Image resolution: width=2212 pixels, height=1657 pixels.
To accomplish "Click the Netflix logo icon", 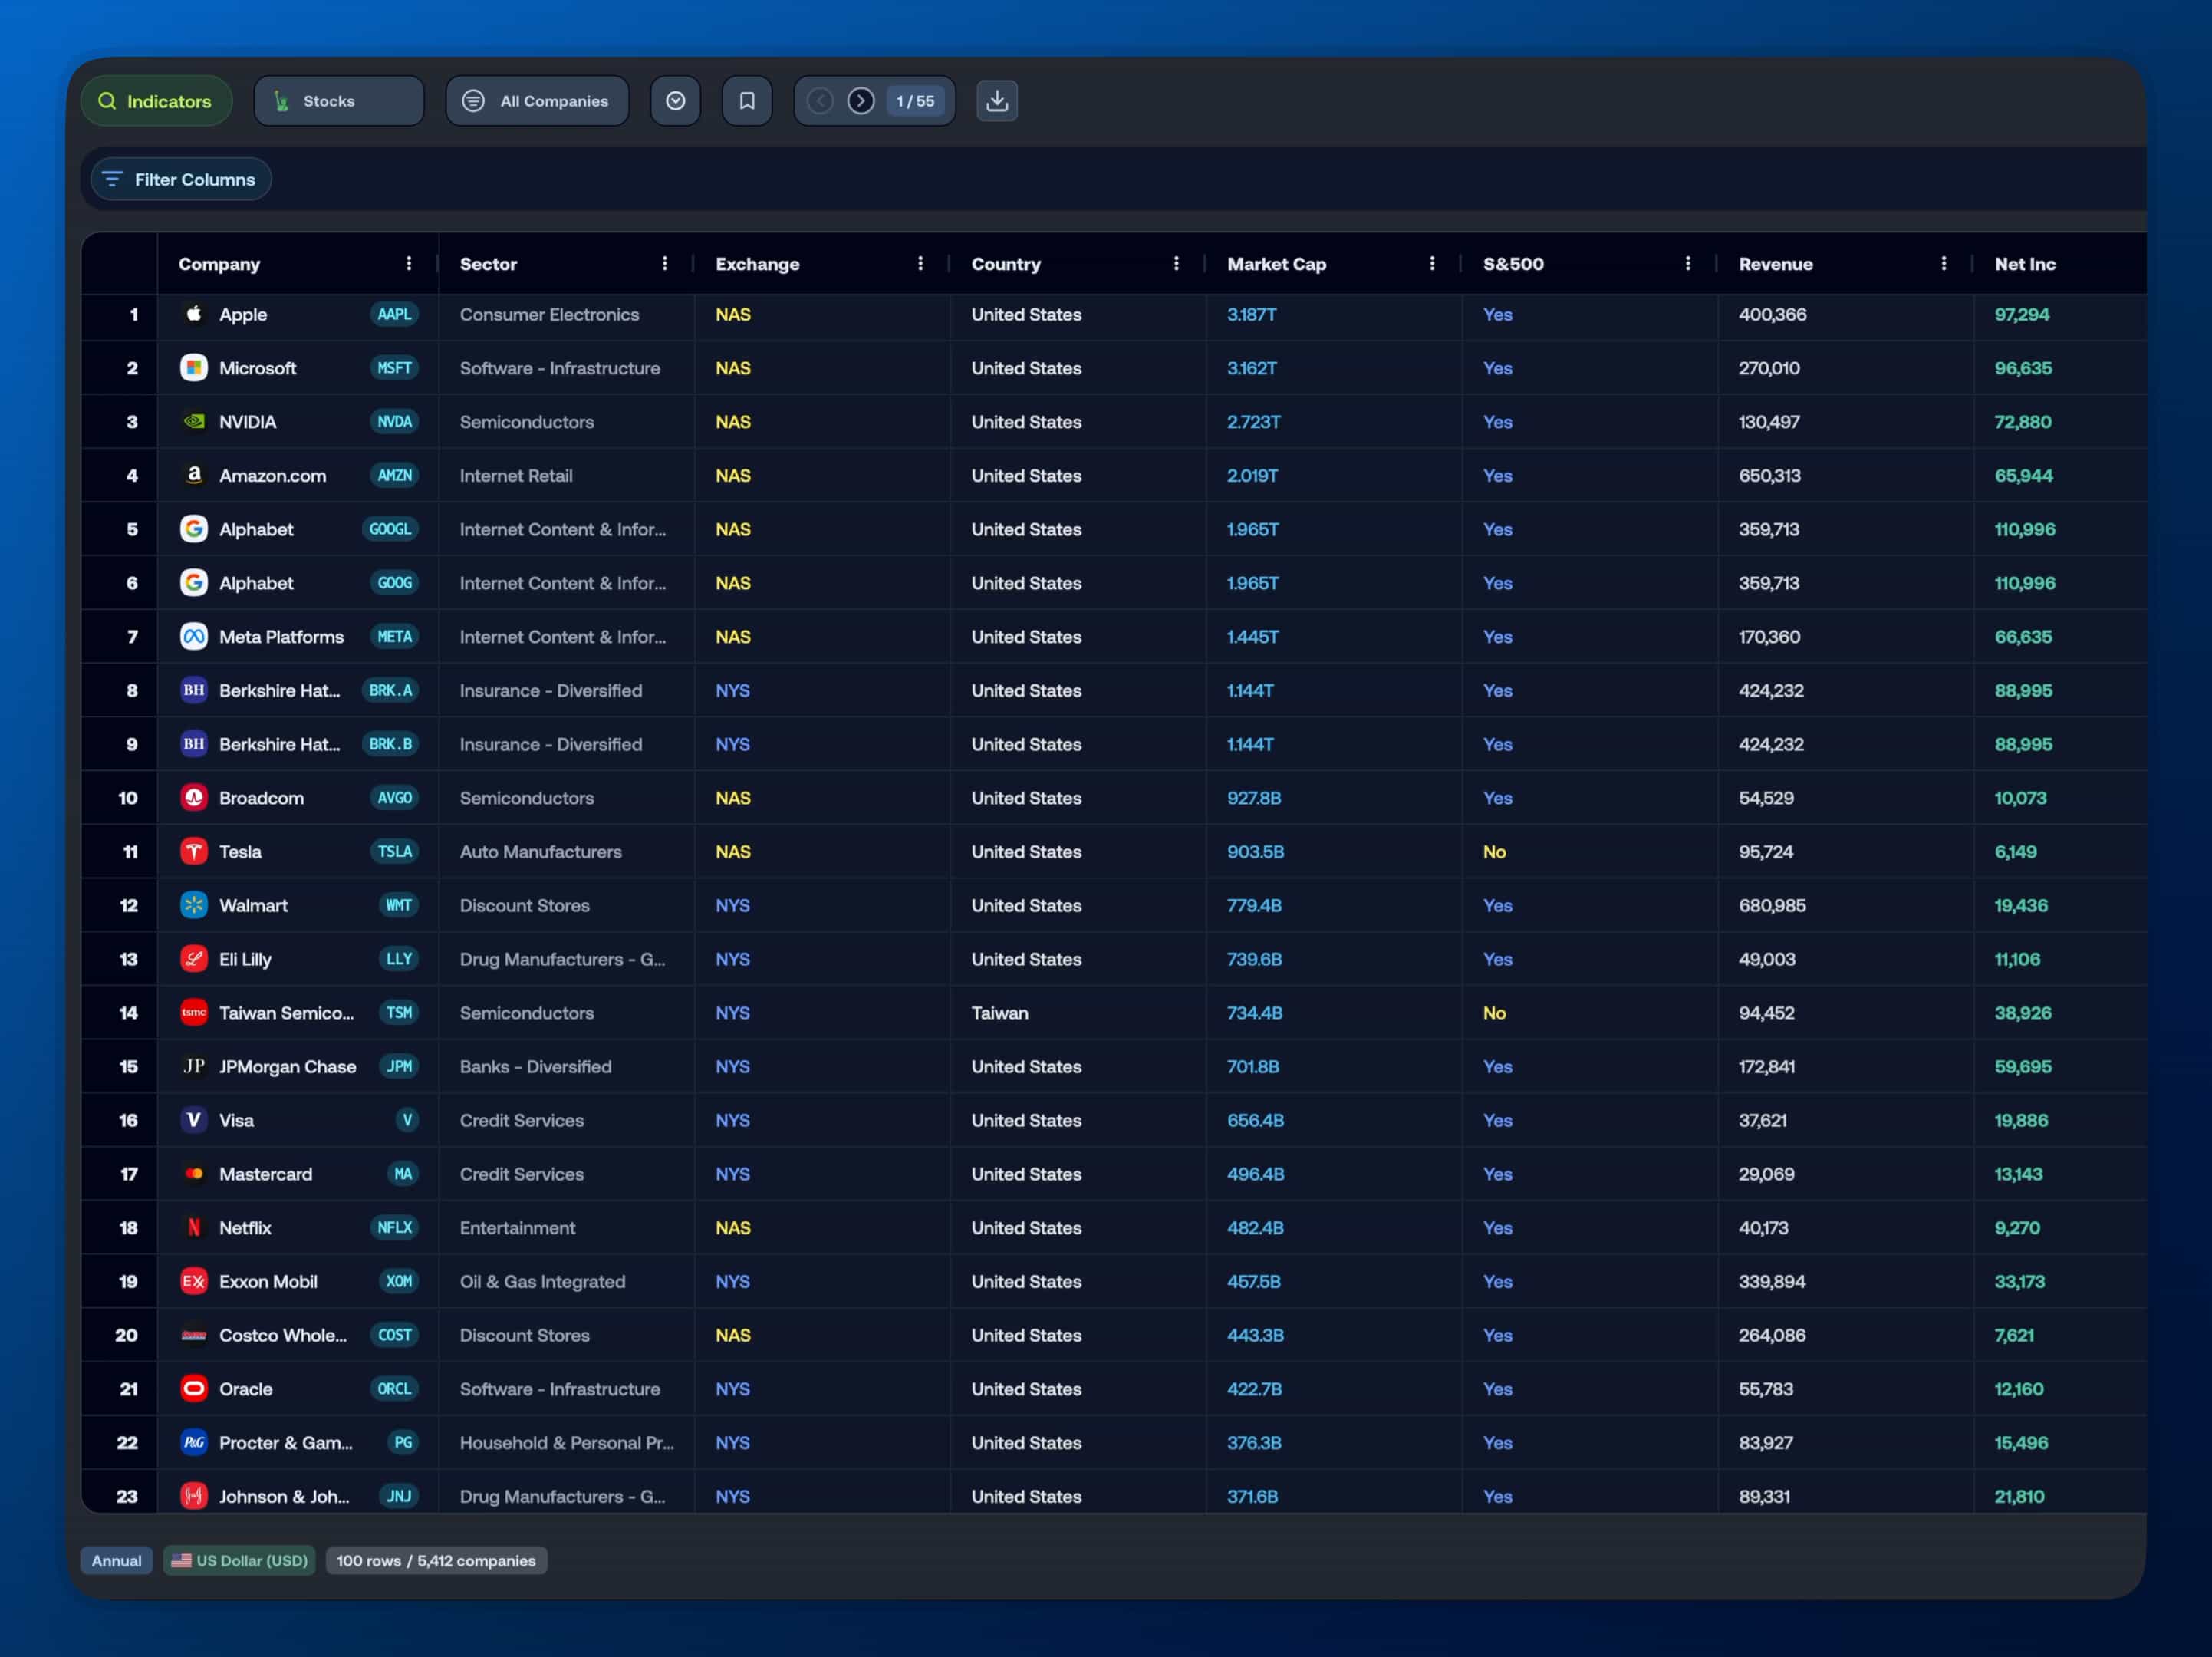I will (x=194, y=1228).
